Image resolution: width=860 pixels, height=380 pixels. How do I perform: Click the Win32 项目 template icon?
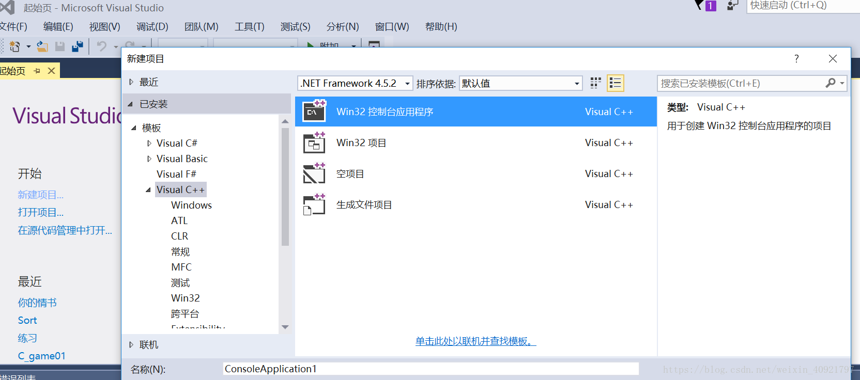pyautogui.click(x=314, y=142)
